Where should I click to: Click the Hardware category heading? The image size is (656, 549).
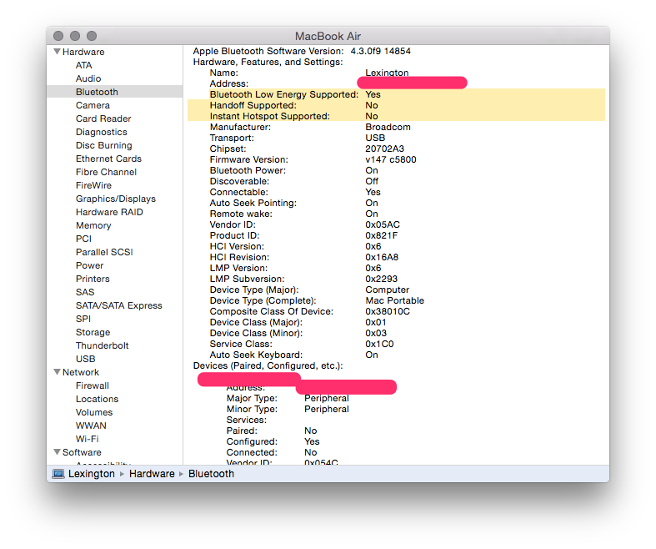83,52
